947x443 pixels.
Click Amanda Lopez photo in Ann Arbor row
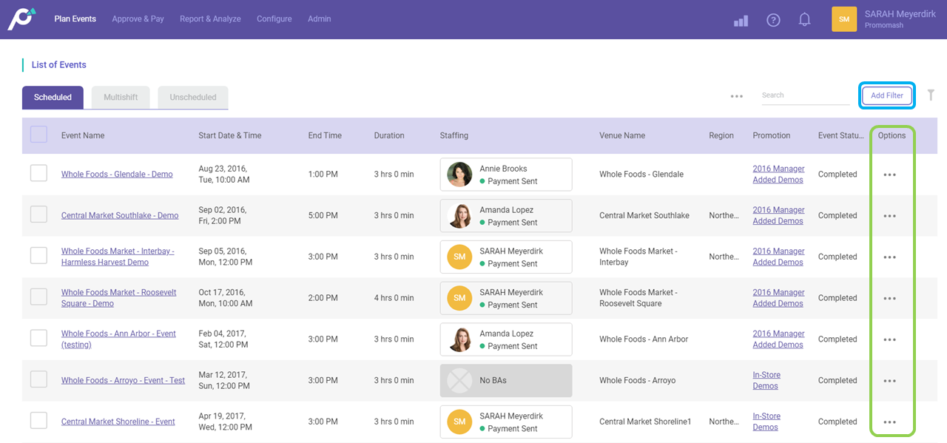click(x=459, y=339)
